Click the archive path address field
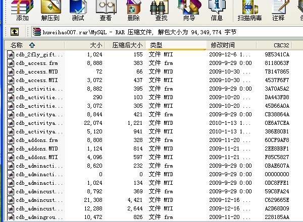Viewport: 303px width, 222px height. click(167, 32)
